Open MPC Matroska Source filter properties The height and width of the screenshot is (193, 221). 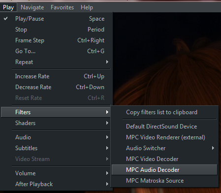[x=164, y=181]
